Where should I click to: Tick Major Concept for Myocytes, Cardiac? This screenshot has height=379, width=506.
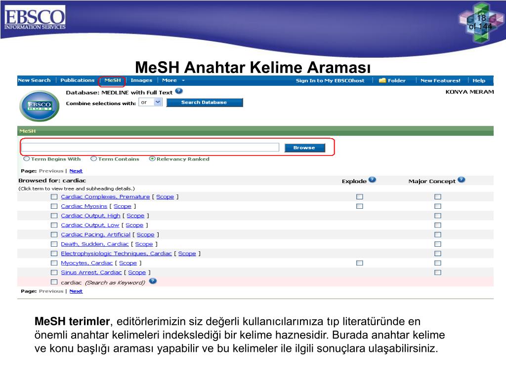click(x=438, y=263)
